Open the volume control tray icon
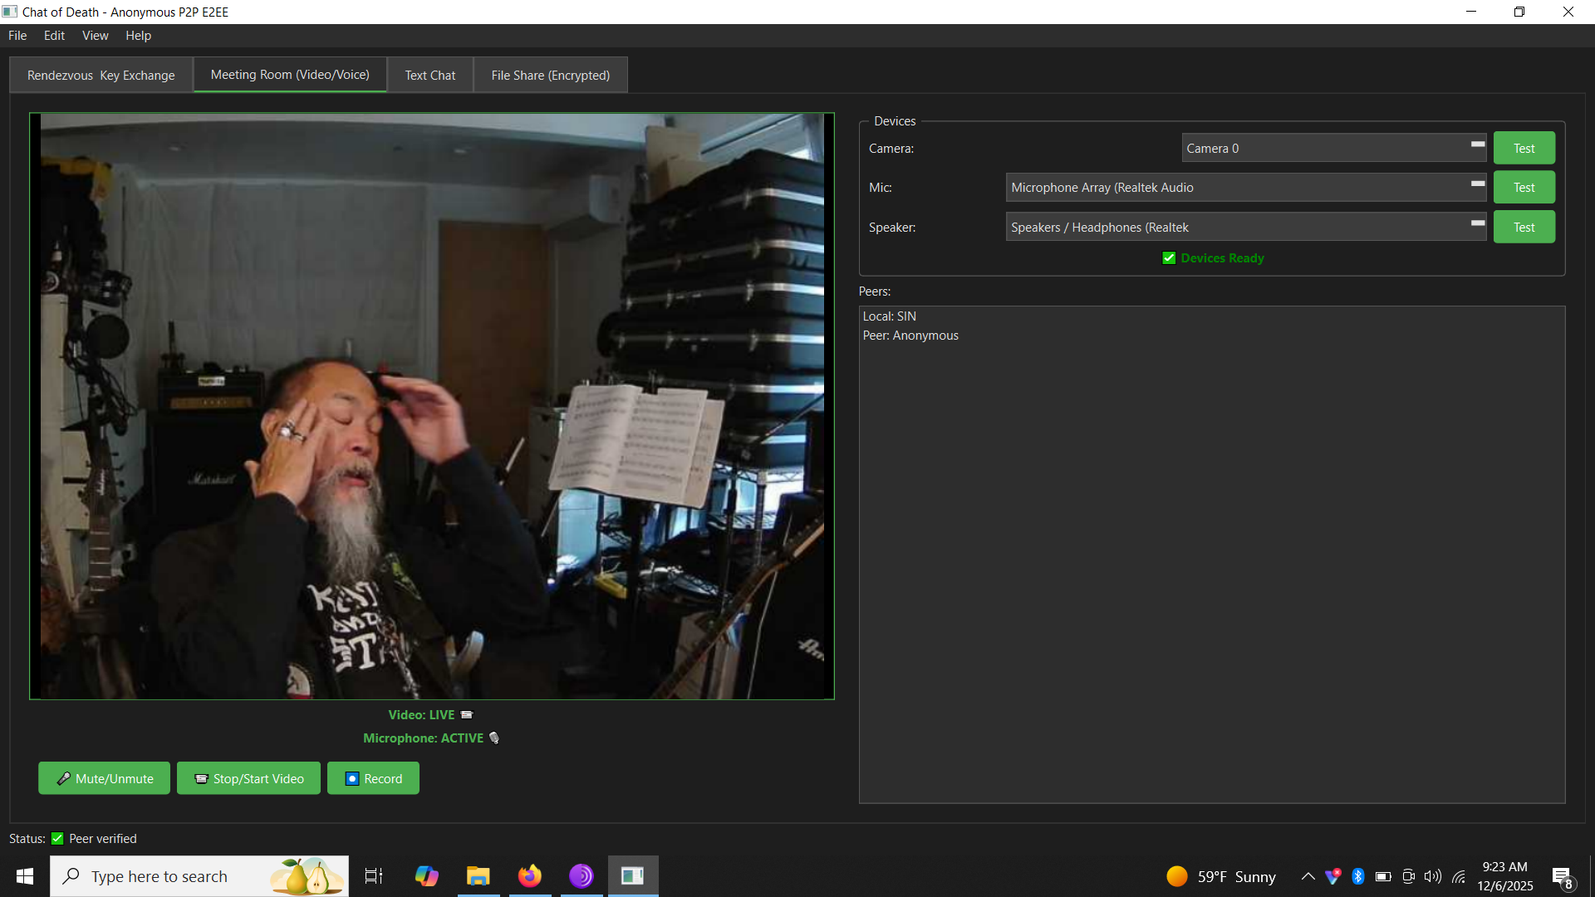This screenshot has width=1595, height=897. [x=1433, y=876]
